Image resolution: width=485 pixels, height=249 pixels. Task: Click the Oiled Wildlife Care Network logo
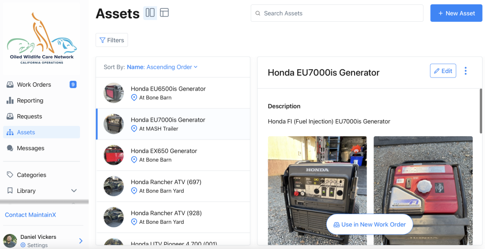pos(42,39)
